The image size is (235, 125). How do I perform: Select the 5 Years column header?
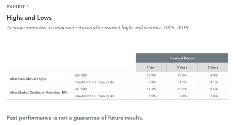[213, 68]
